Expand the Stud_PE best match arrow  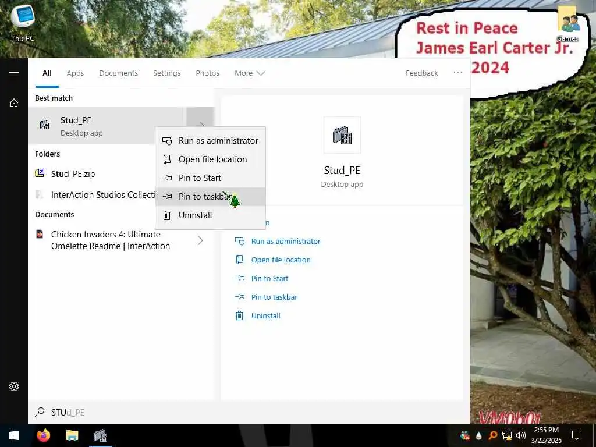point(200,126)
